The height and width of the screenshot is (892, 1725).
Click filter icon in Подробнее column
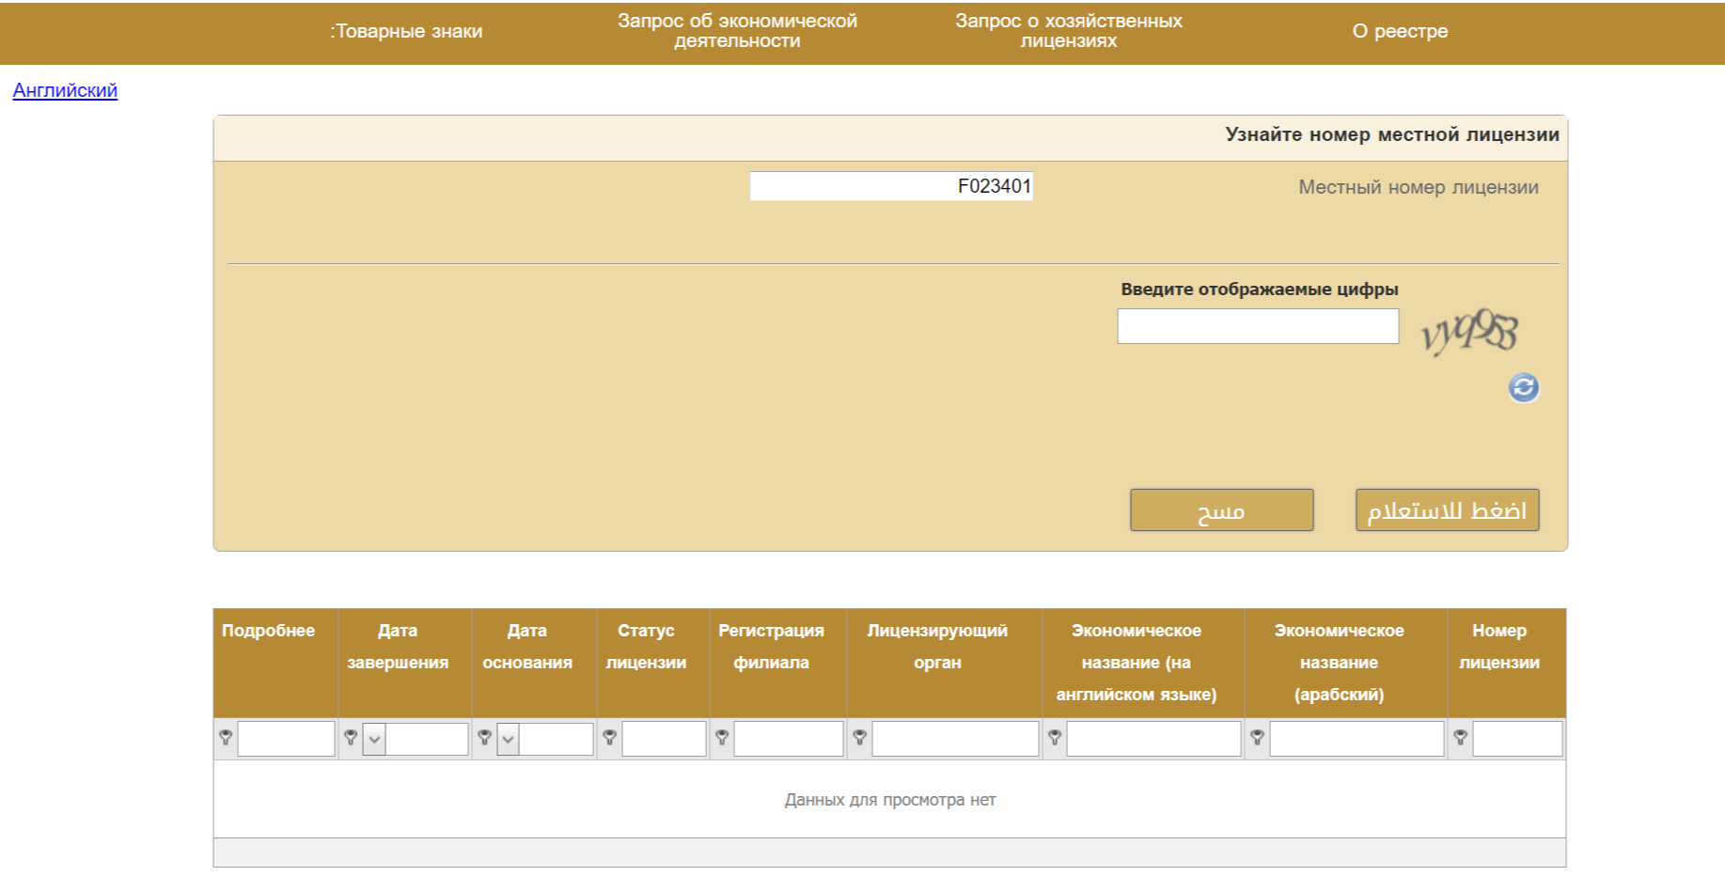[226, 738]
